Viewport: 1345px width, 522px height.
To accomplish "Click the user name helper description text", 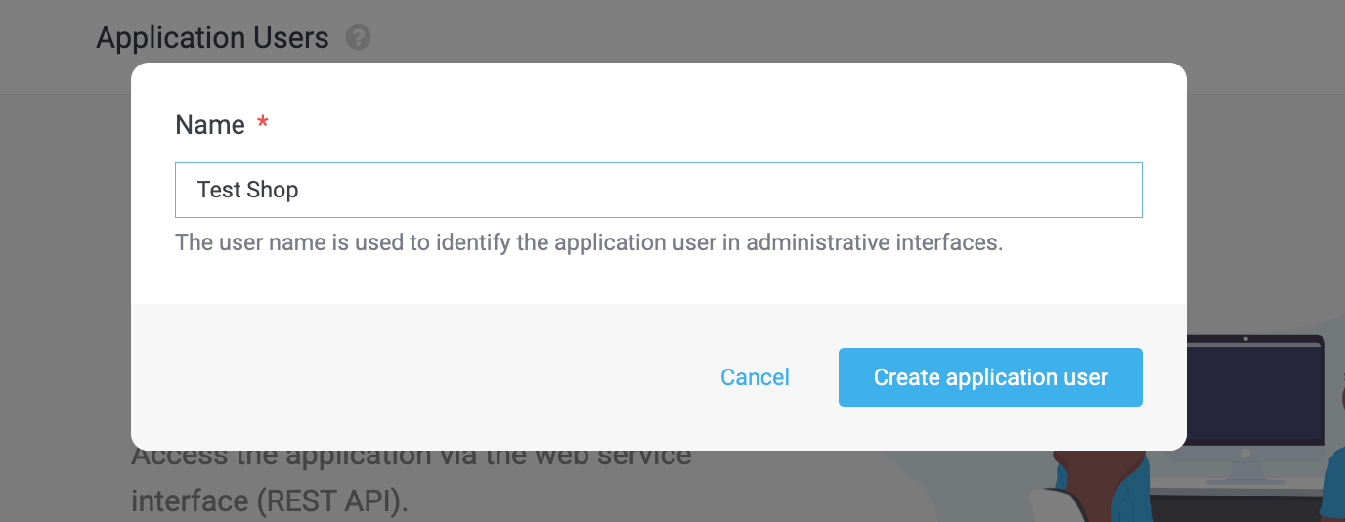I will [588, 242].
